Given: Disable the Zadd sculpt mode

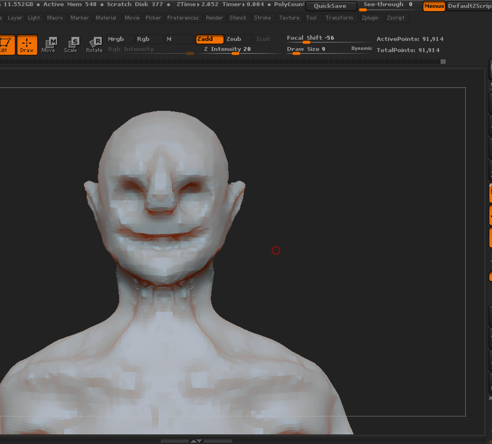Looking at the screenshot, I should 210,39.
